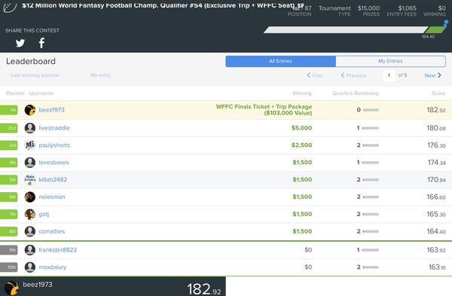Click WFFC Finals Ticket prize text
The height and width of the screenshot is (296, 452).
[264, 110]
